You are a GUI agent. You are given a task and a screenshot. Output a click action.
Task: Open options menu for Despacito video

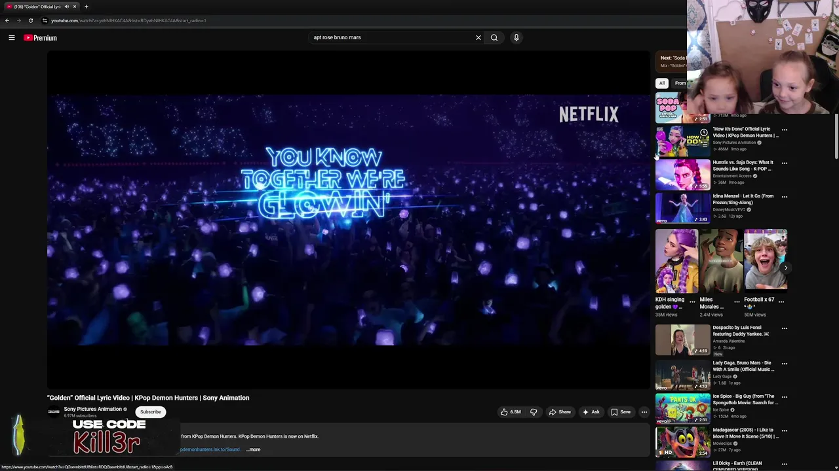(x=785, y=328)
